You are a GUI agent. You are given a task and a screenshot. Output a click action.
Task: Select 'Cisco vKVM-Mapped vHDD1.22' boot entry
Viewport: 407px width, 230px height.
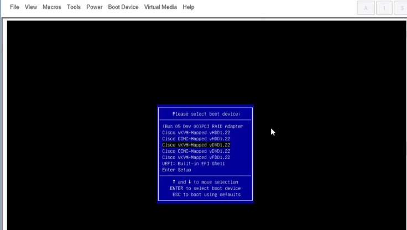196,133
